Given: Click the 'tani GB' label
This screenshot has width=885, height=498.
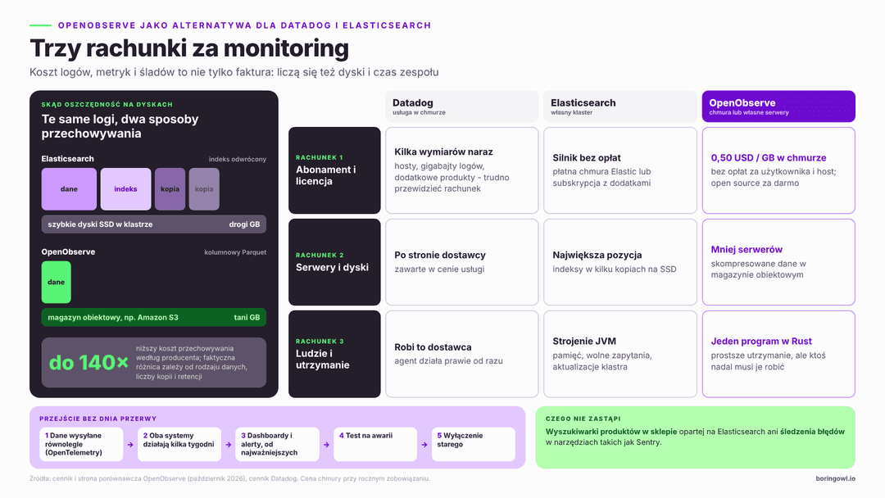Looking at the screenshot, I should coord(247,318).
